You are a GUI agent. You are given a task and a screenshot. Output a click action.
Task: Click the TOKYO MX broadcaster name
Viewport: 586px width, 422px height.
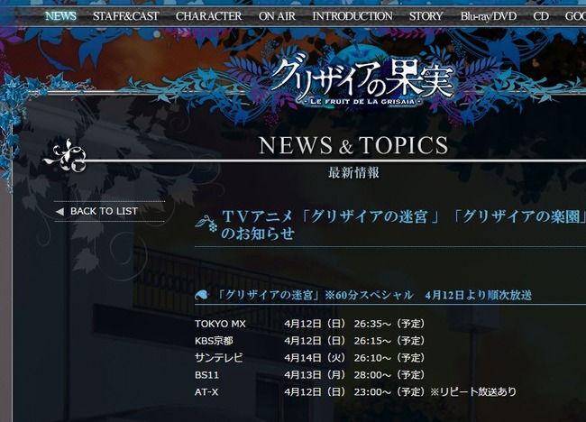[220, 324]
